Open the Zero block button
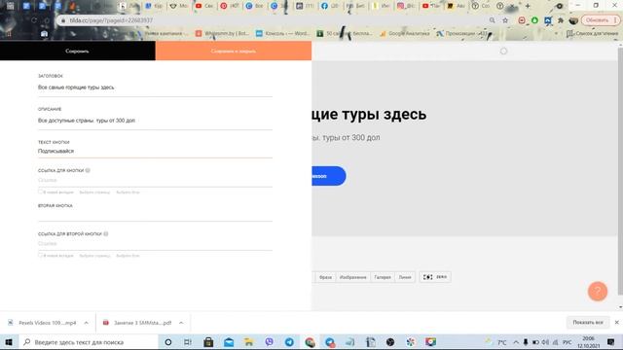Screen dimensions: 623x350 point(435,277)
